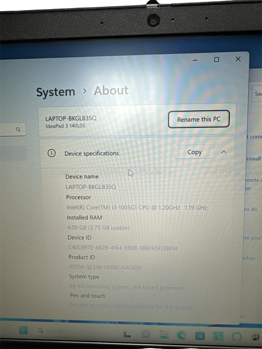Minimize the Settings window
The width and height of the screenshot is (262, 349).
tap(195, 60)
